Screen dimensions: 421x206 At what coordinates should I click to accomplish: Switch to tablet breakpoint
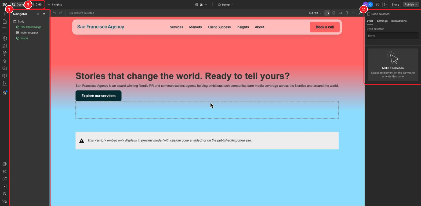[x=334, y=13]
